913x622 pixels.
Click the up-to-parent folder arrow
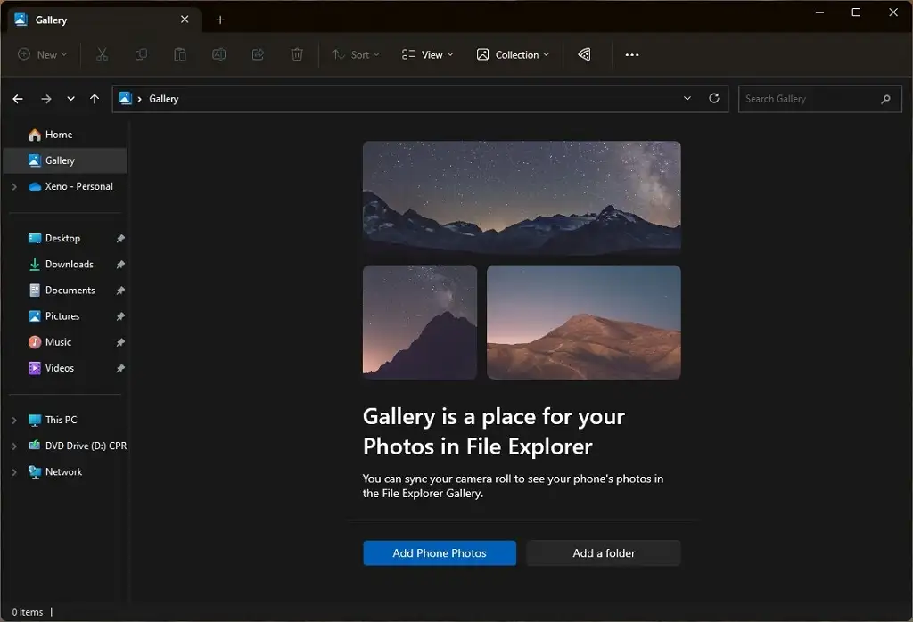point(95,99)
